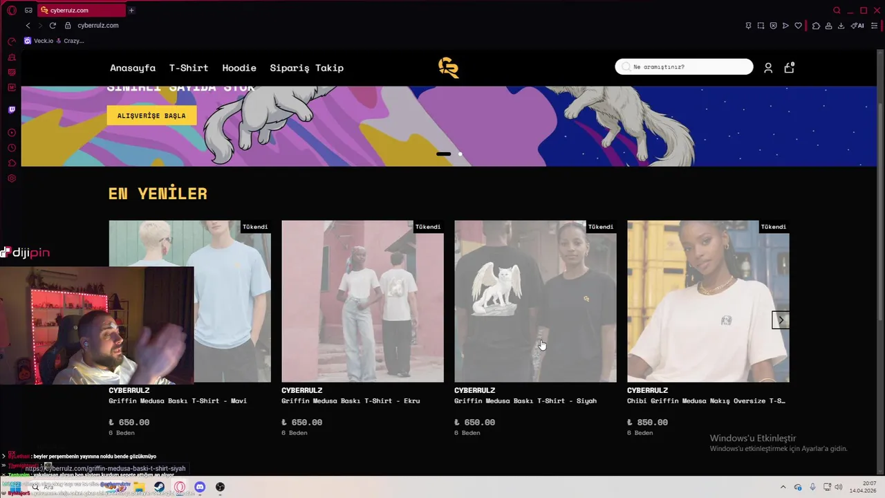885x498 pixels.
Task: Go back to the previous page
Action: [x=28, y=26]
